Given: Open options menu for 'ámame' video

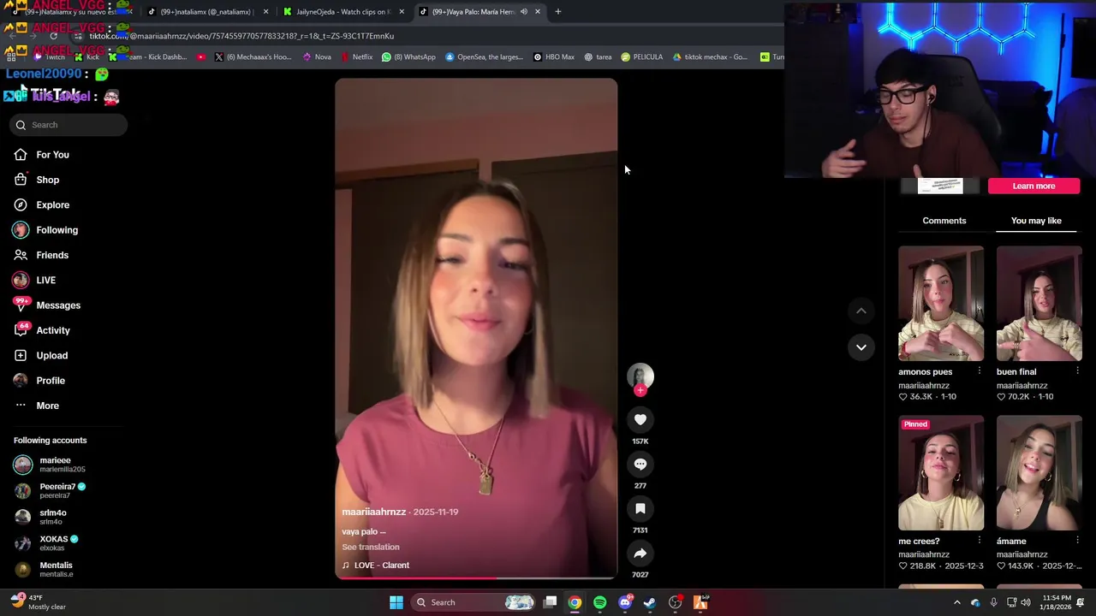Looking at the screenshot, I should click(1077, 541).
